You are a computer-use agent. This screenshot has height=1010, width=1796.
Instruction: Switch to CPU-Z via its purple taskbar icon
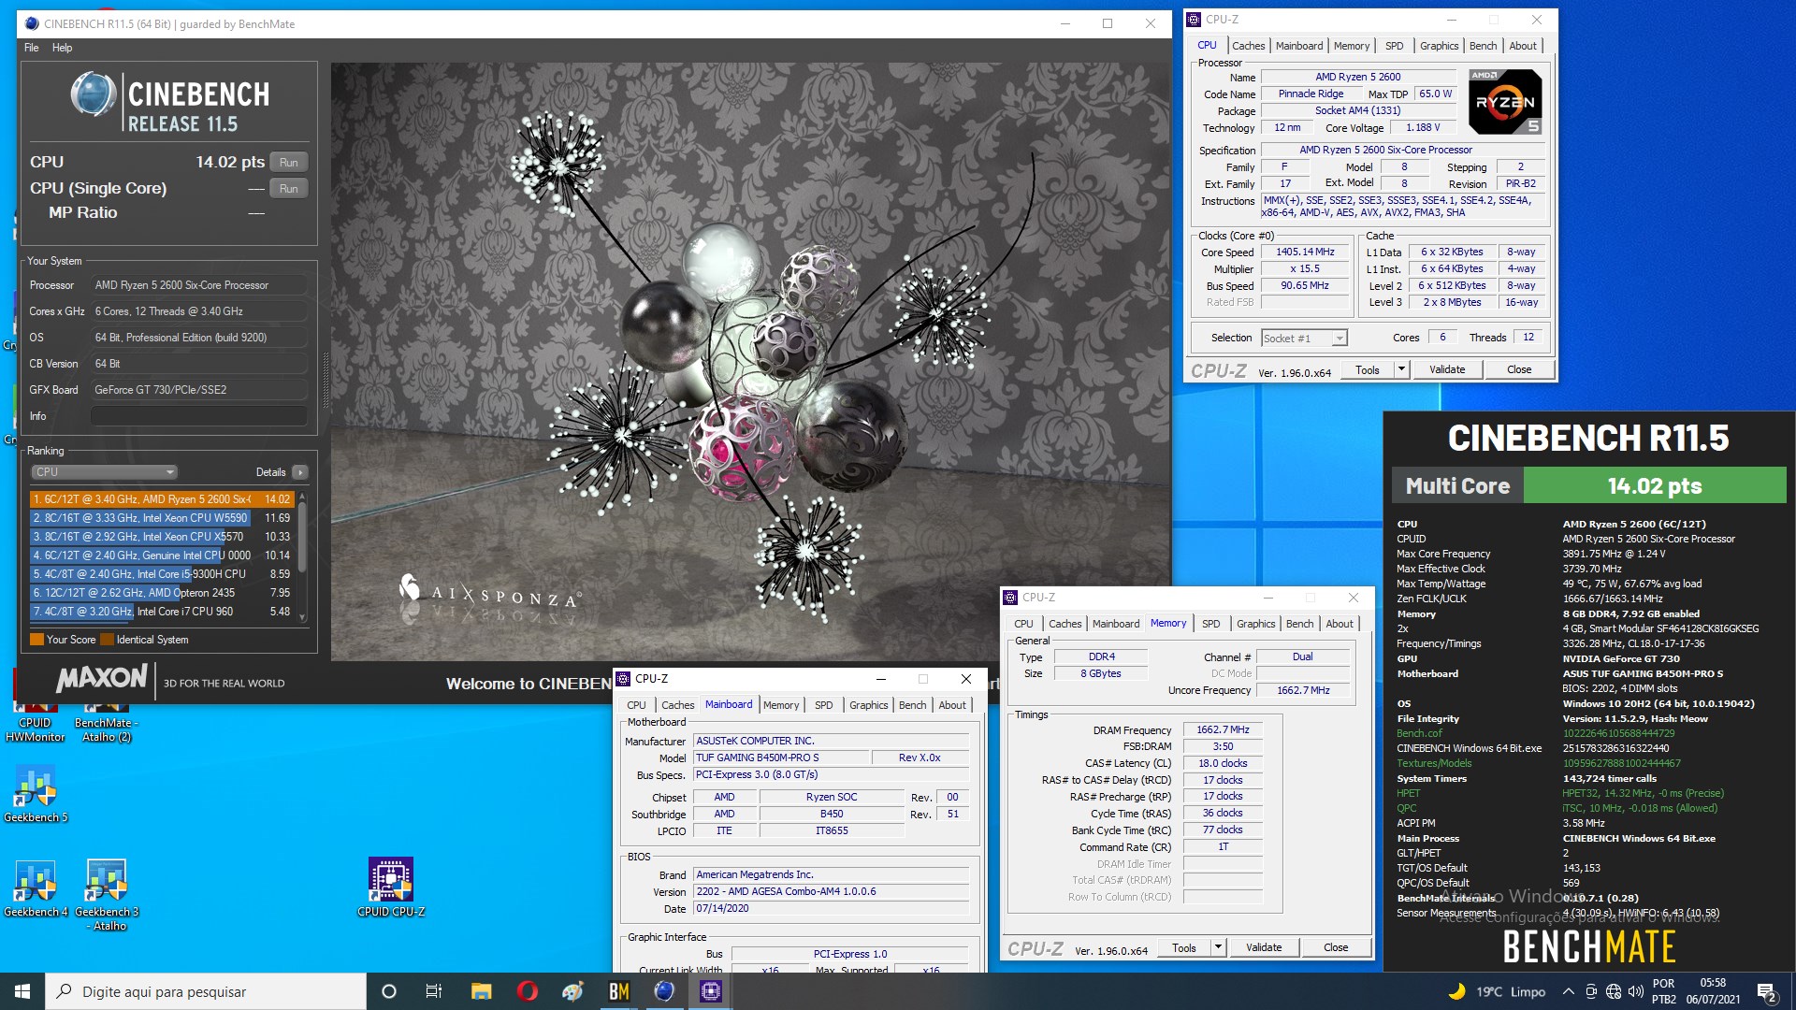click(x=710, y=991)
